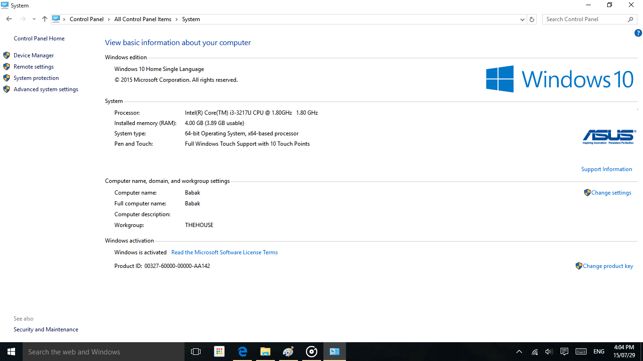Show hidden system tray icons
This screenshot has width=643, height=361.
pyautogui.click(x=519, y=352)
